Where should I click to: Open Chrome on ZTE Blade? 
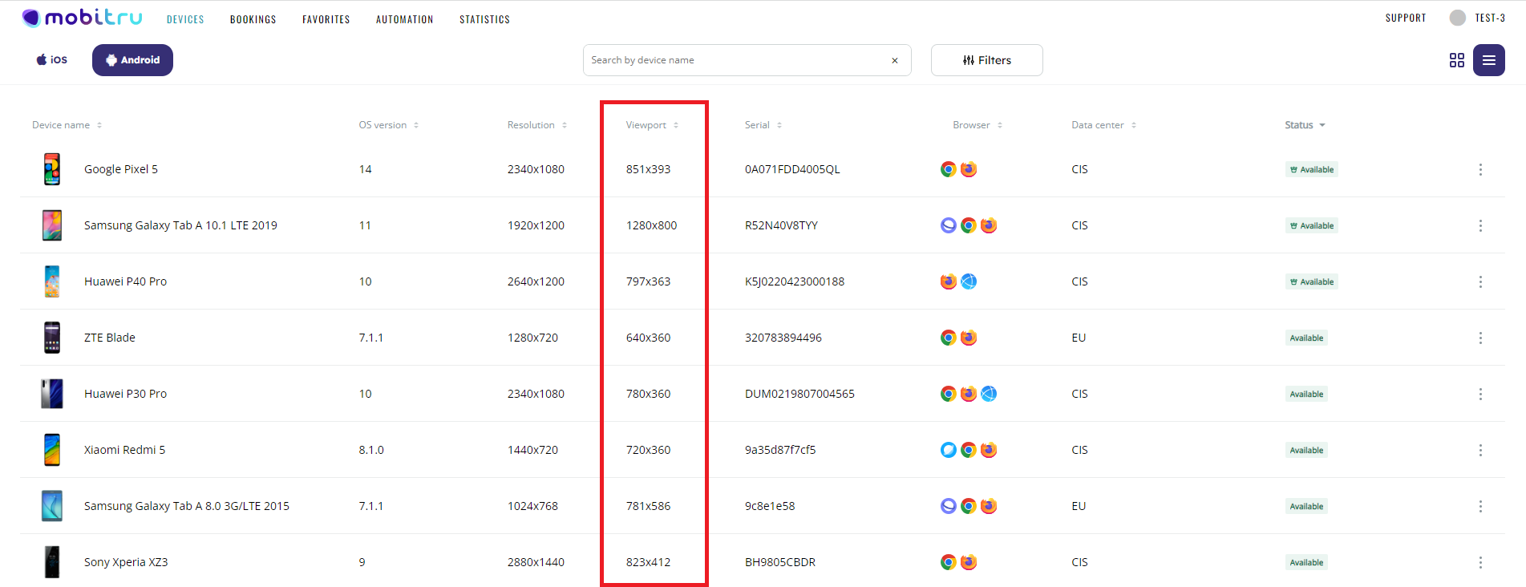(949, 338)
